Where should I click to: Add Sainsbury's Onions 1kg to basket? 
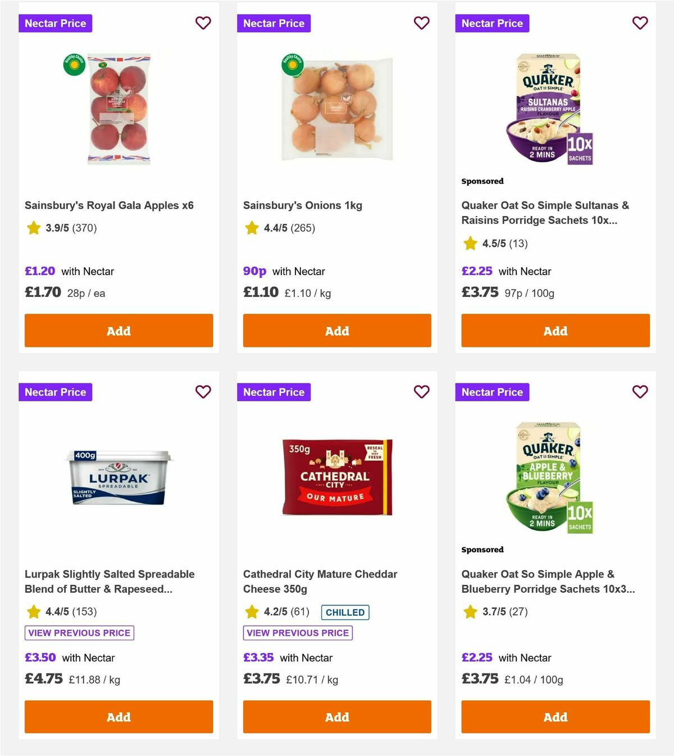pos(337,331)
